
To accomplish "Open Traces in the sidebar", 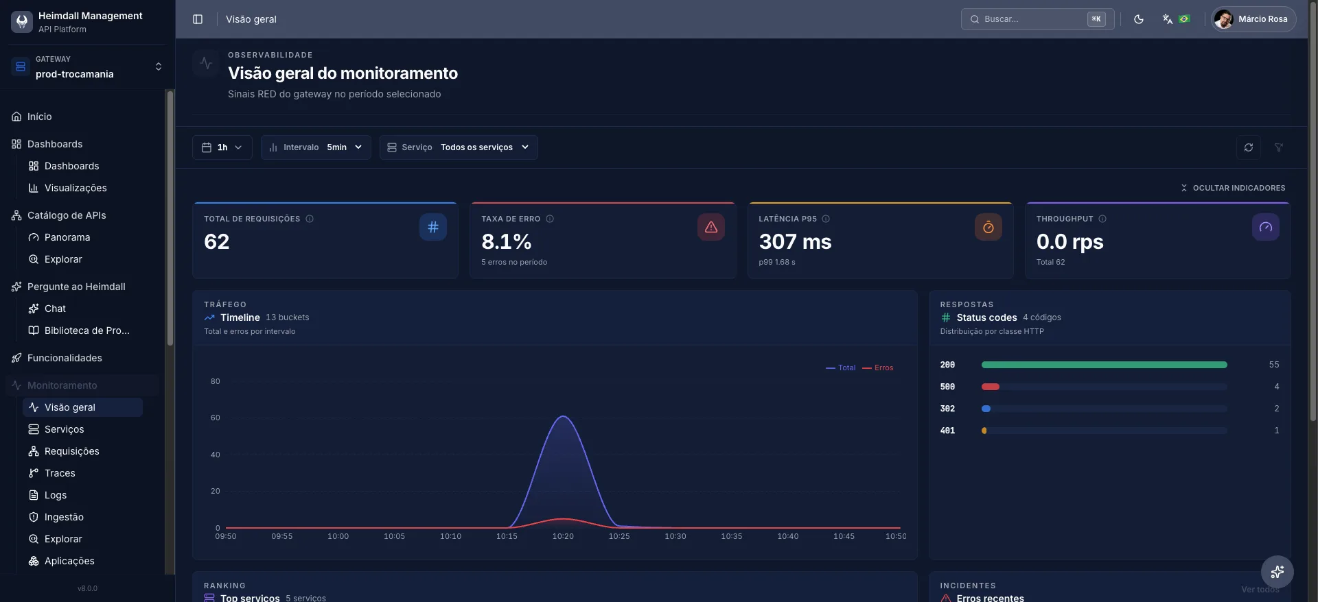I will click(x=82, y=473).
